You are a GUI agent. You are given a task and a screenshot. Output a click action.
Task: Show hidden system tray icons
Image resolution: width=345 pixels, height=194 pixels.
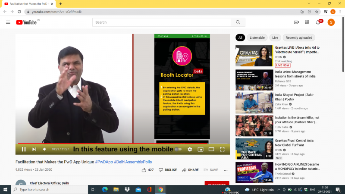pos(279,189)
